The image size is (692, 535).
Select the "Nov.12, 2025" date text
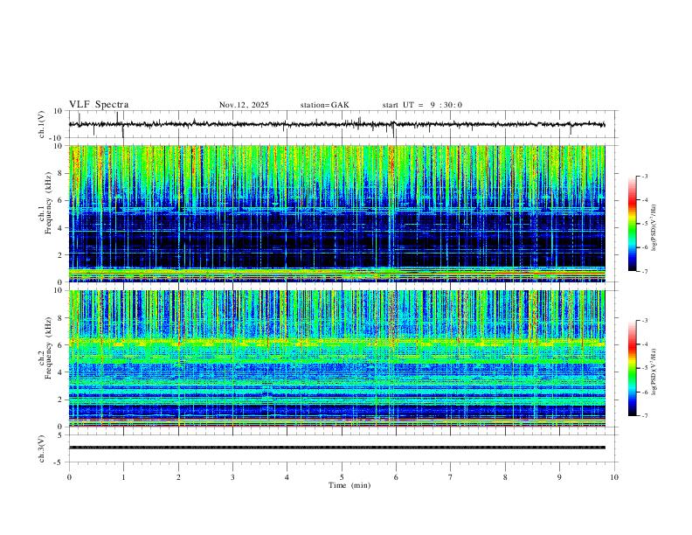click(244, 105)
